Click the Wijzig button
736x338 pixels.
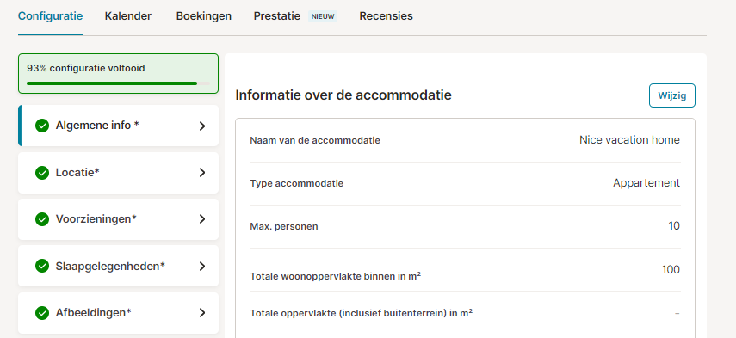point(671,95)
